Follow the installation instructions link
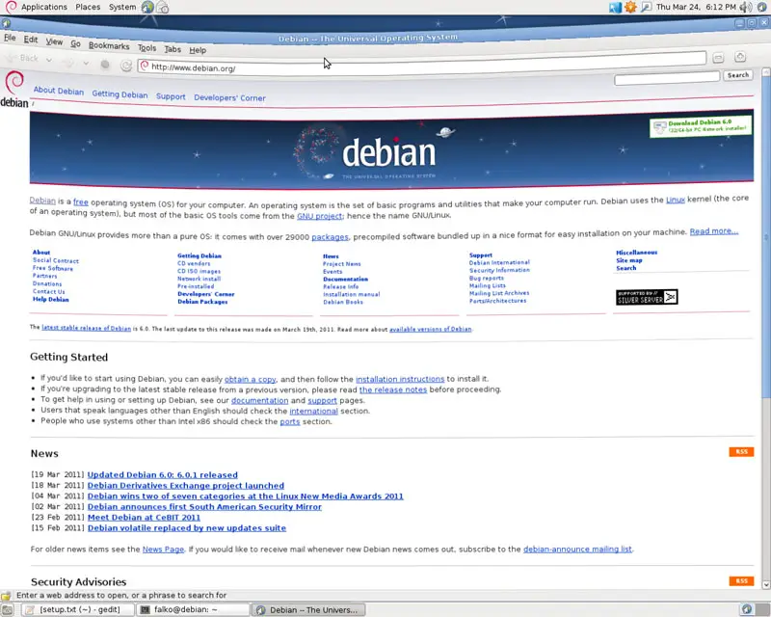The height and width of the screenshot is (617, 771). pos(400,379)
